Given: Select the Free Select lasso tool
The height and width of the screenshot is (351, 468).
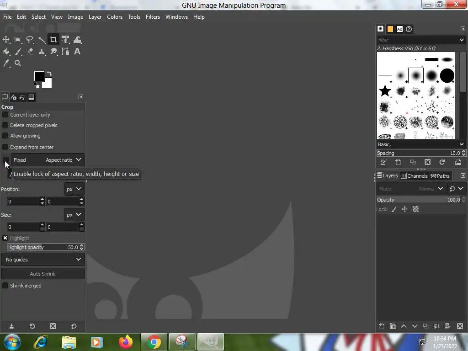Looking at the screenshot, I should [x=30, y=40].
